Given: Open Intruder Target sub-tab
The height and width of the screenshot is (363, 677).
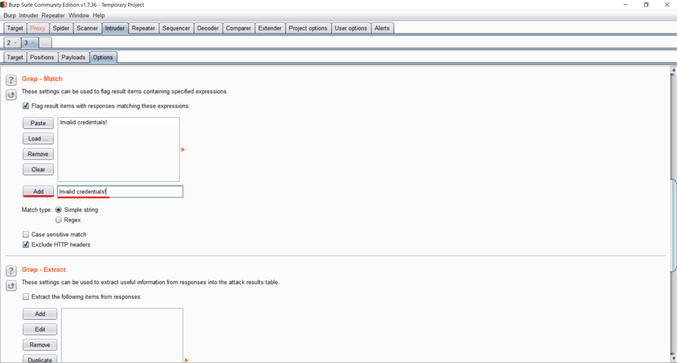Looking at the screenshot, I should coord(15,57).
